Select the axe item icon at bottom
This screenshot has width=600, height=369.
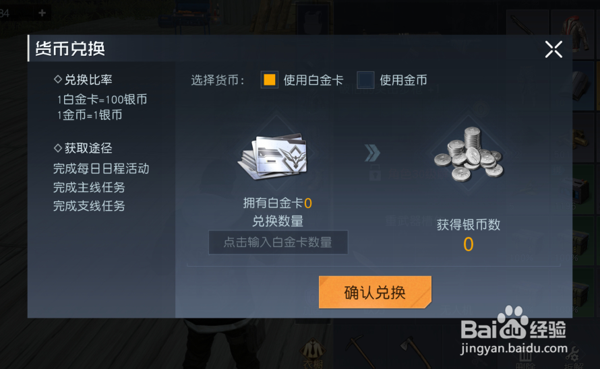415,351
